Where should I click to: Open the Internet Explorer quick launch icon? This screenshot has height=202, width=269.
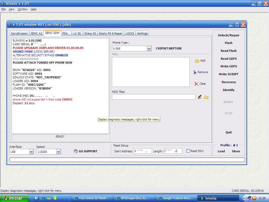pos(43,198)
